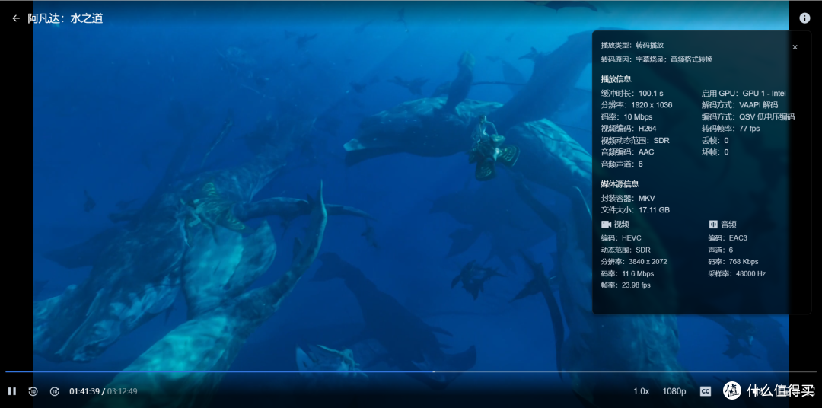Click the 转码帧率: 77 fps row
The height and width of the screenshot is (408, 822).
(x=730, y=129)
